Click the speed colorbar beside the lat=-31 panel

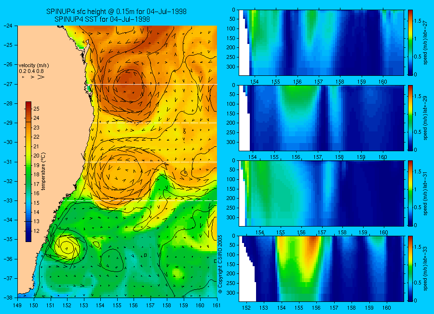tap(410, 193)
